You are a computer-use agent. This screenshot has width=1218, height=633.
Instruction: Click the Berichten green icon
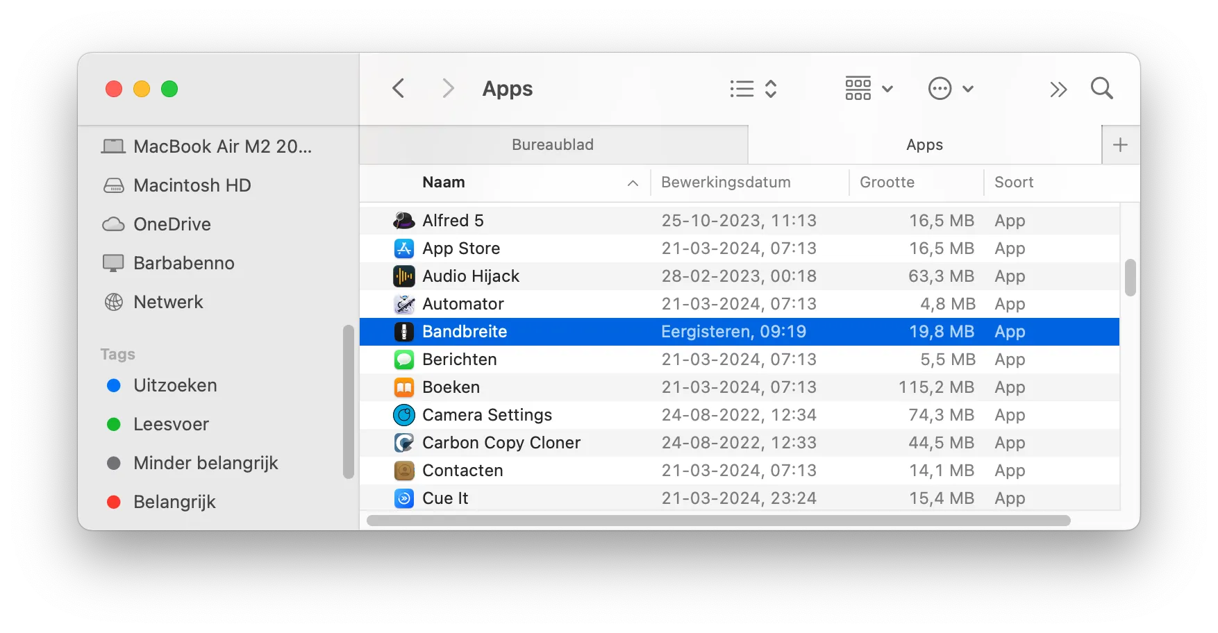pos(404,360)
